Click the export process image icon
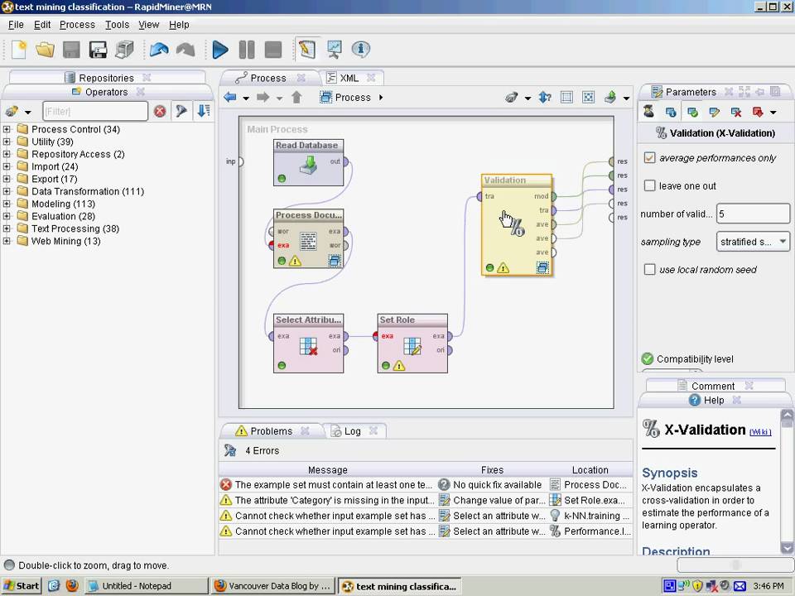Image resolution: width=795 pixels, height=596 pixels. point(610,98)
